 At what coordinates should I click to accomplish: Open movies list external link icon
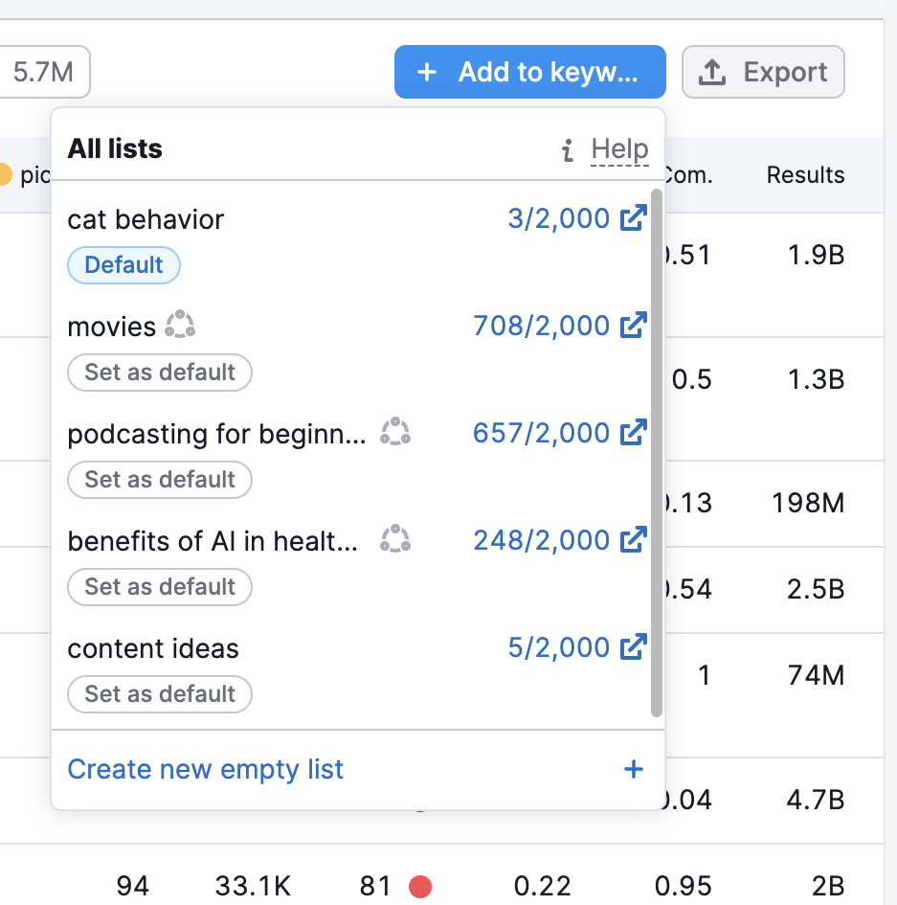[634, 326]
